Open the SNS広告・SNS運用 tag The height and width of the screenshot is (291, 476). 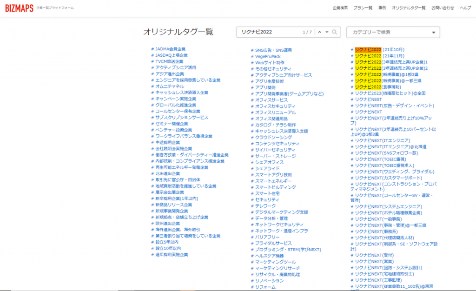point(273,50)
